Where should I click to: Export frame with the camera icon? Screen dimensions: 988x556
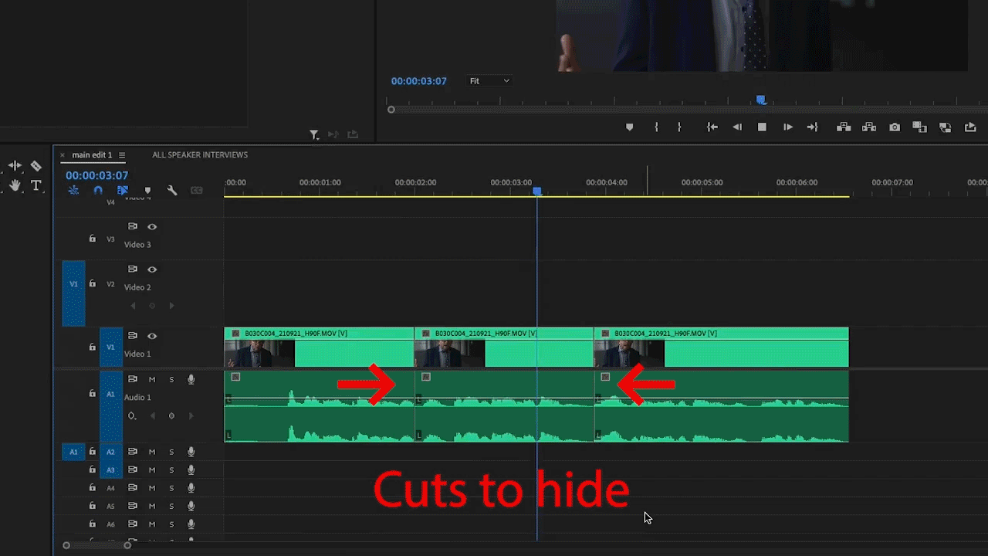pyautogui.click(x=895, y=127)
